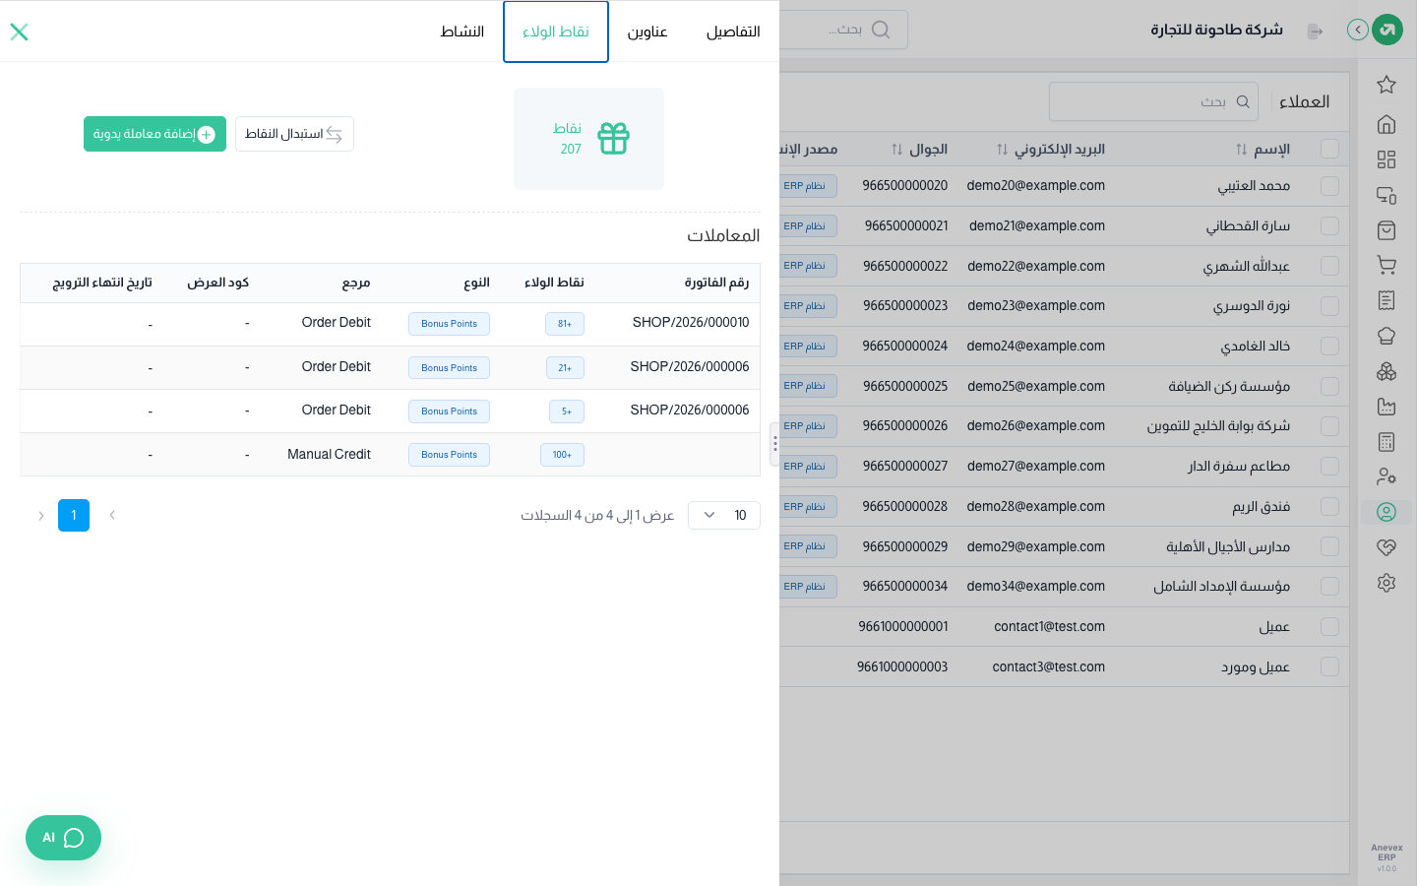Click the favorites star icon in sidebar

coord(1386,85)
